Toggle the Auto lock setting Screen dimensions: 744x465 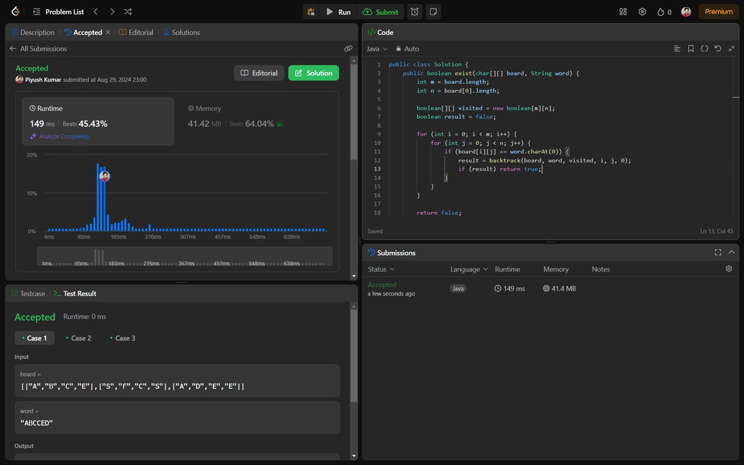(407, 48)
